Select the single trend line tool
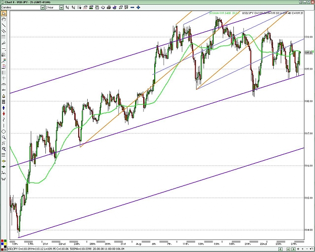 click(4, 25)
